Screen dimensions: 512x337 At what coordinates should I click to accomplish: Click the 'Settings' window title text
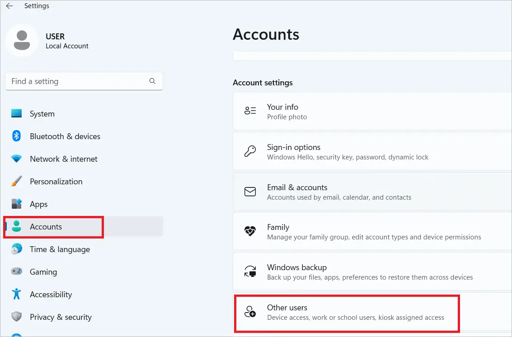pos(37,6)
